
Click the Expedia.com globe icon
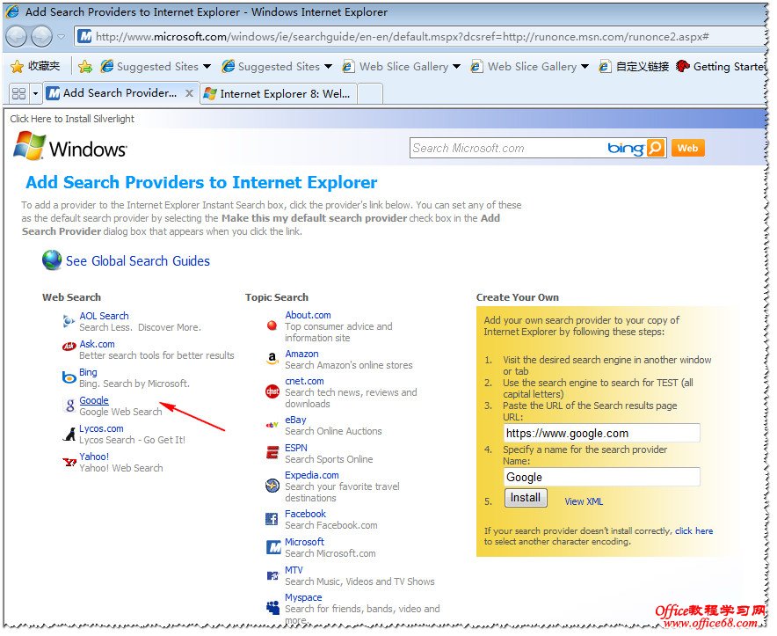(x=272, y=486)
